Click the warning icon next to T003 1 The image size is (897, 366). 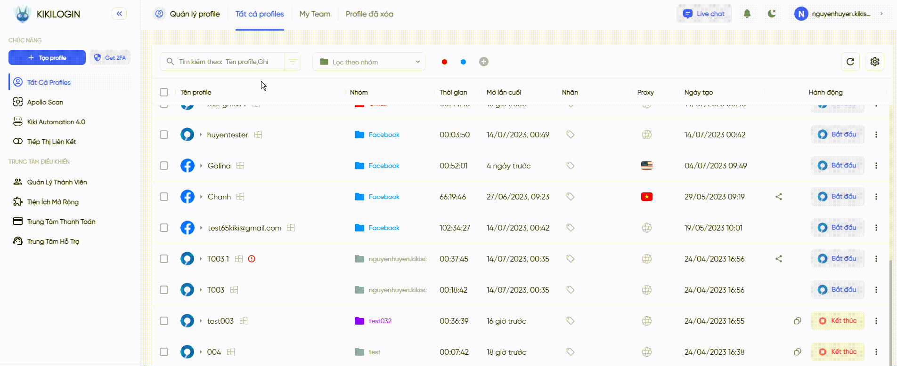[252, 259]
